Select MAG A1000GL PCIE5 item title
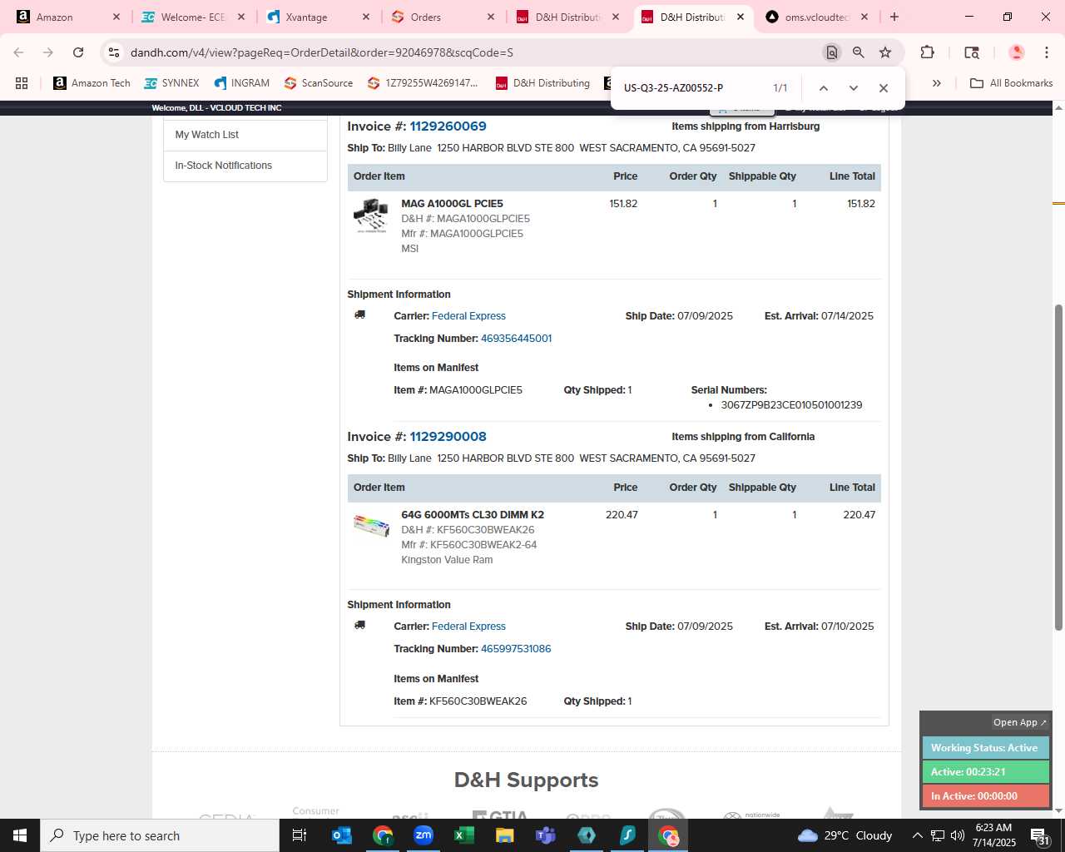1065x852 pixels. [x=452, y=204]
